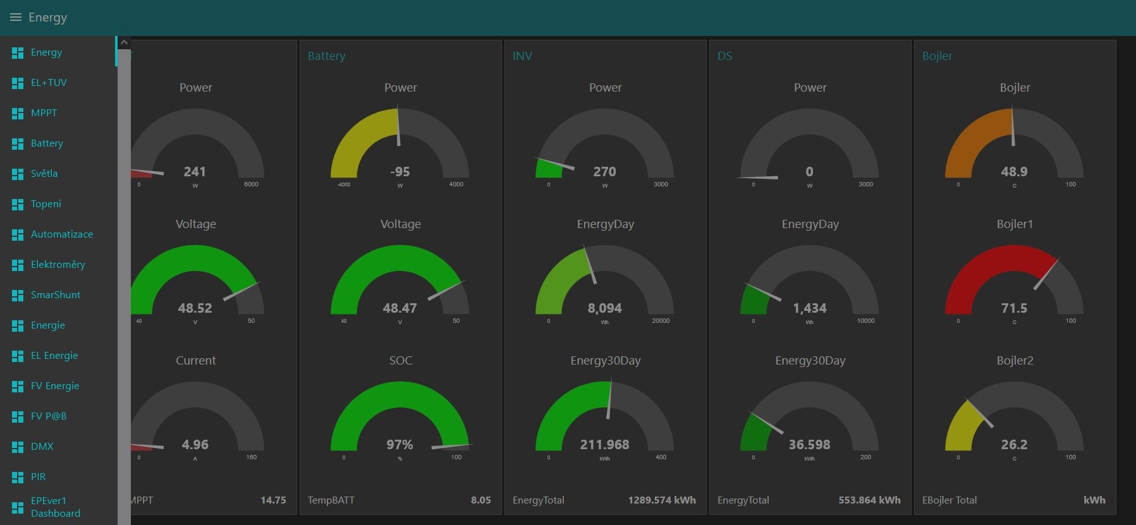Click the Battery sidebar icon
The height and width of the screenshot is (525, 1136).
tap(18, 143)
